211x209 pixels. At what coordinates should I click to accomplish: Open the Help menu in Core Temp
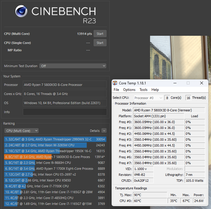pos(155,90)
